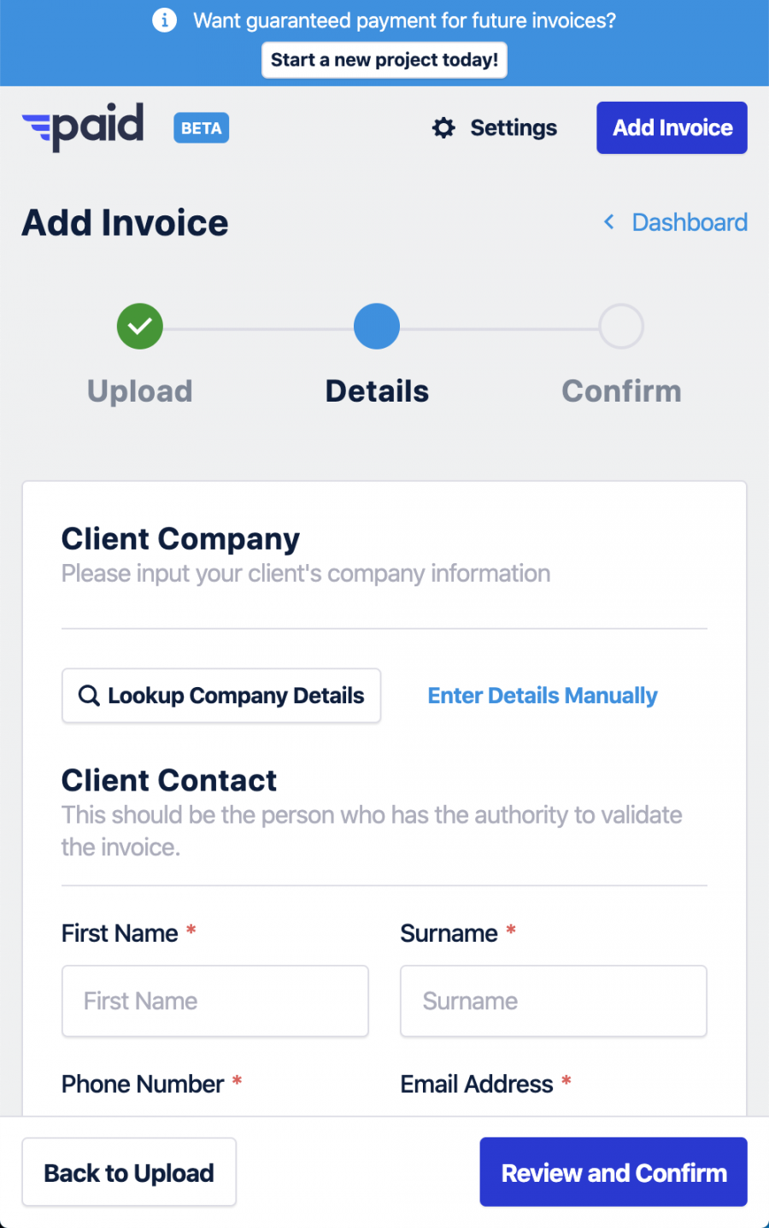This screenshot has height=1228, width=769.
Task: Select the Confirm step label
Action: point(622,391)
